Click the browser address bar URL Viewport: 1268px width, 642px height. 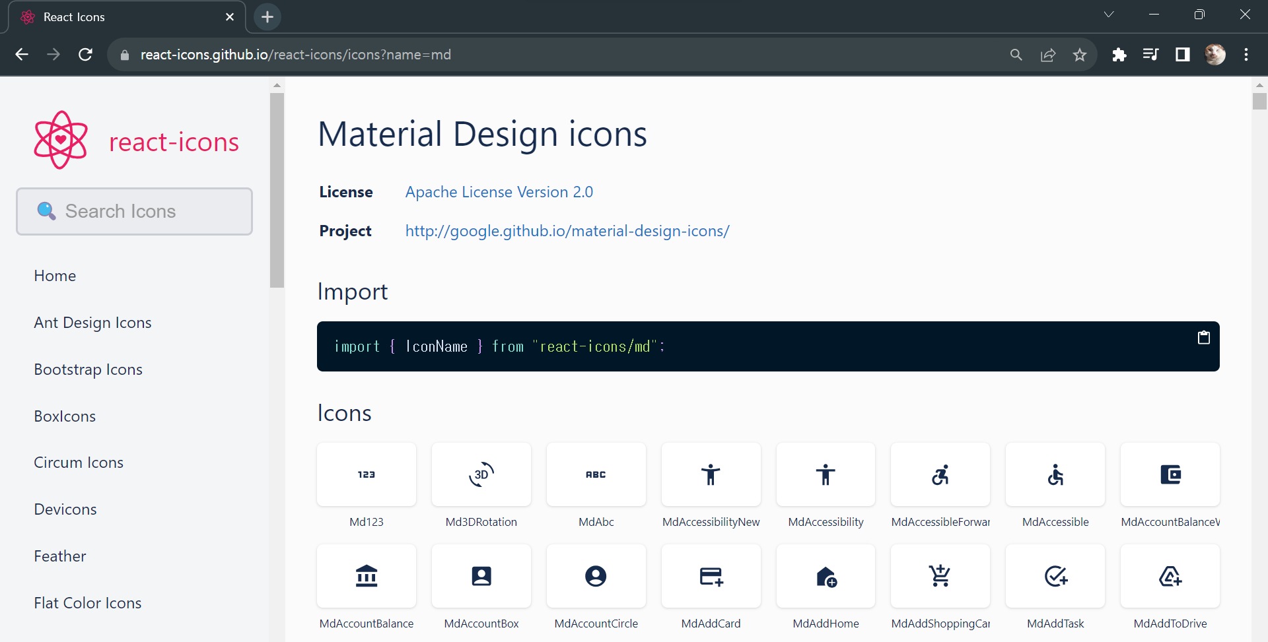tap(296, 55)
